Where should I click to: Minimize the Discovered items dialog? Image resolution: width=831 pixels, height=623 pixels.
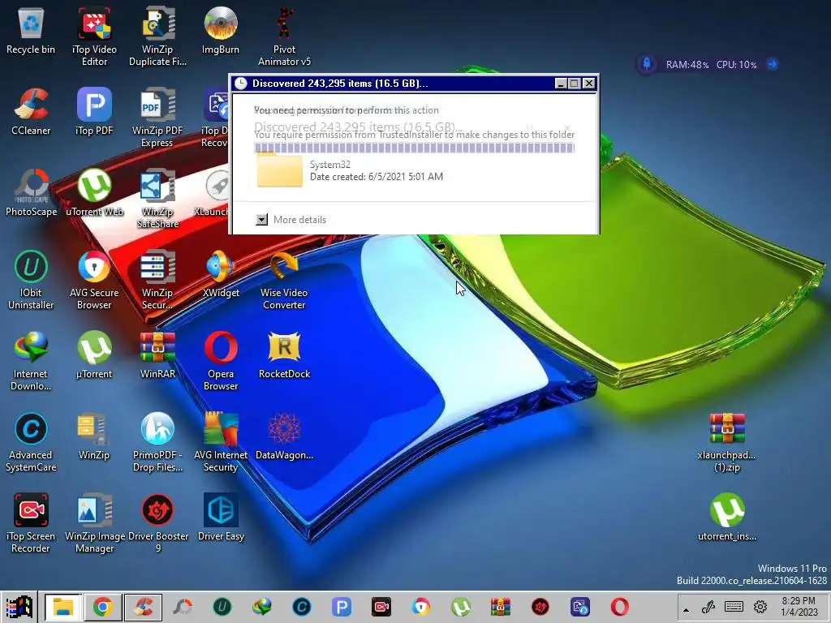pyautogui.click(x=561, y=84)
